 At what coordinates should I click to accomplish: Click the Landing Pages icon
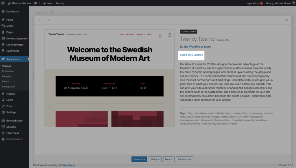[x=3, y=45]
